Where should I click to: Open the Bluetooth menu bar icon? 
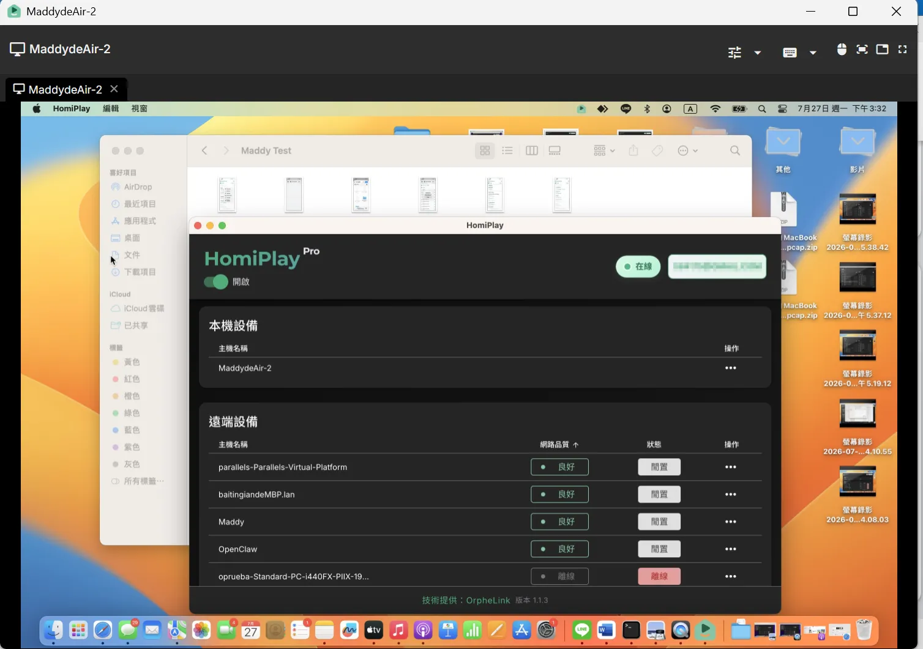click(x=647, y=109)
